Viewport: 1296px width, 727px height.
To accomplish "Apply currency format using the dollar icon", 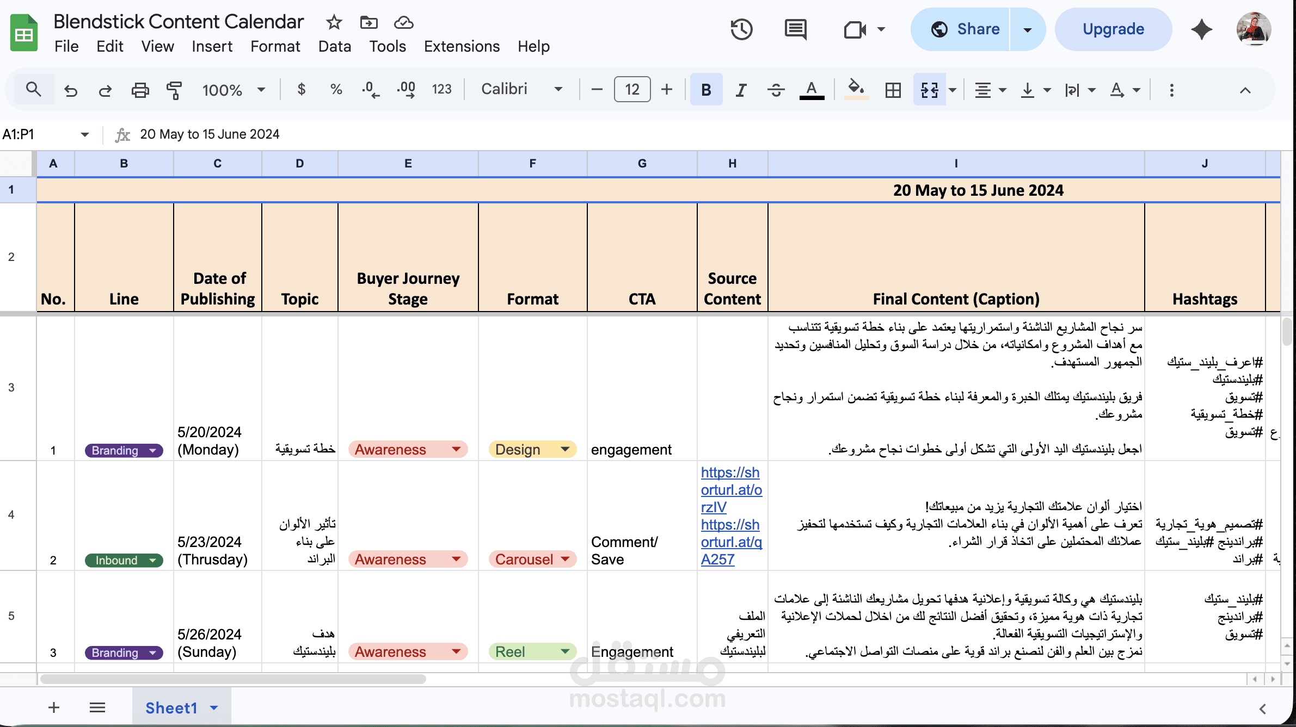I will point(302,90).
